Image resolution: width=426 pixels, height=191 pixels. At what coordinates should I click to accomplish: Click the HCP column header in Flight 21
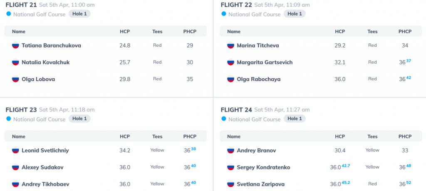(x=125, y=31)
